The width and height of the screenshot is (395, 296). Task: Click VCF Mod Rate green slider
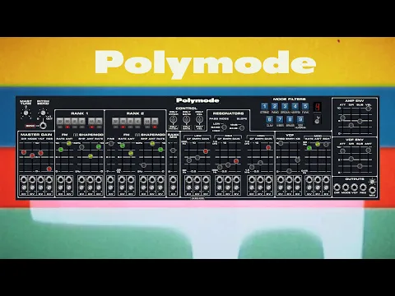pyautogui.click(x=309, y=148)
